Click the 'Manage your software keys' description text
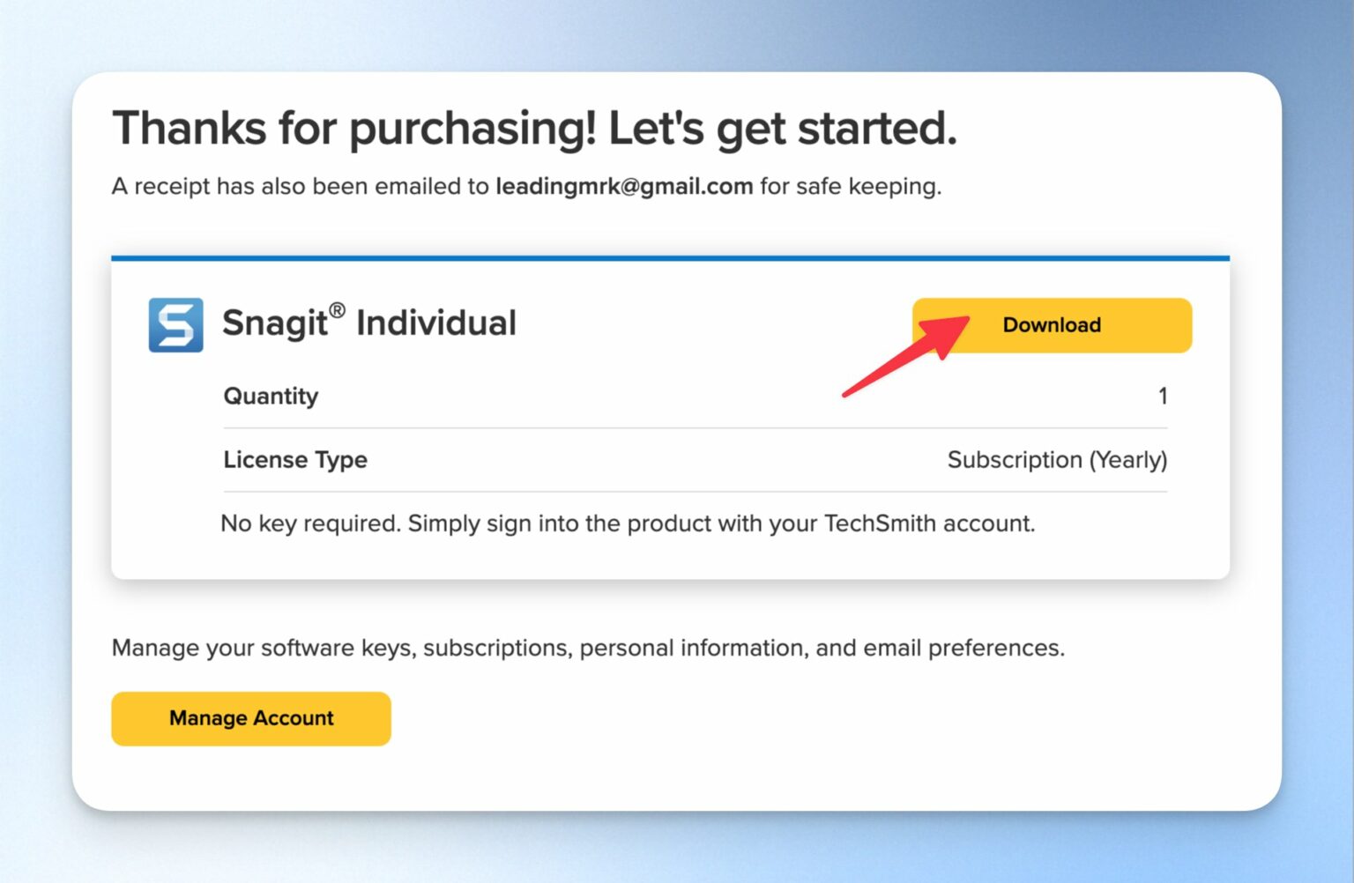This screenshot has height=883, width=1354. point(588,648)
